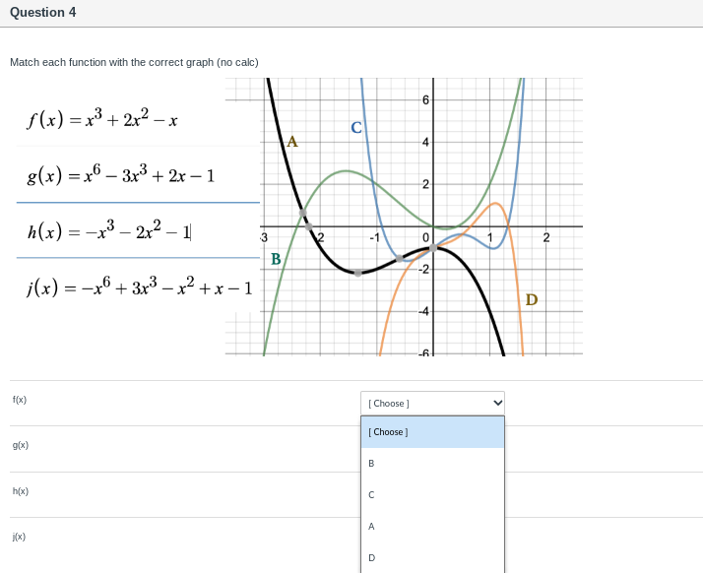
Task: Choose option B from the dropdown list
Action: point(432,464)
